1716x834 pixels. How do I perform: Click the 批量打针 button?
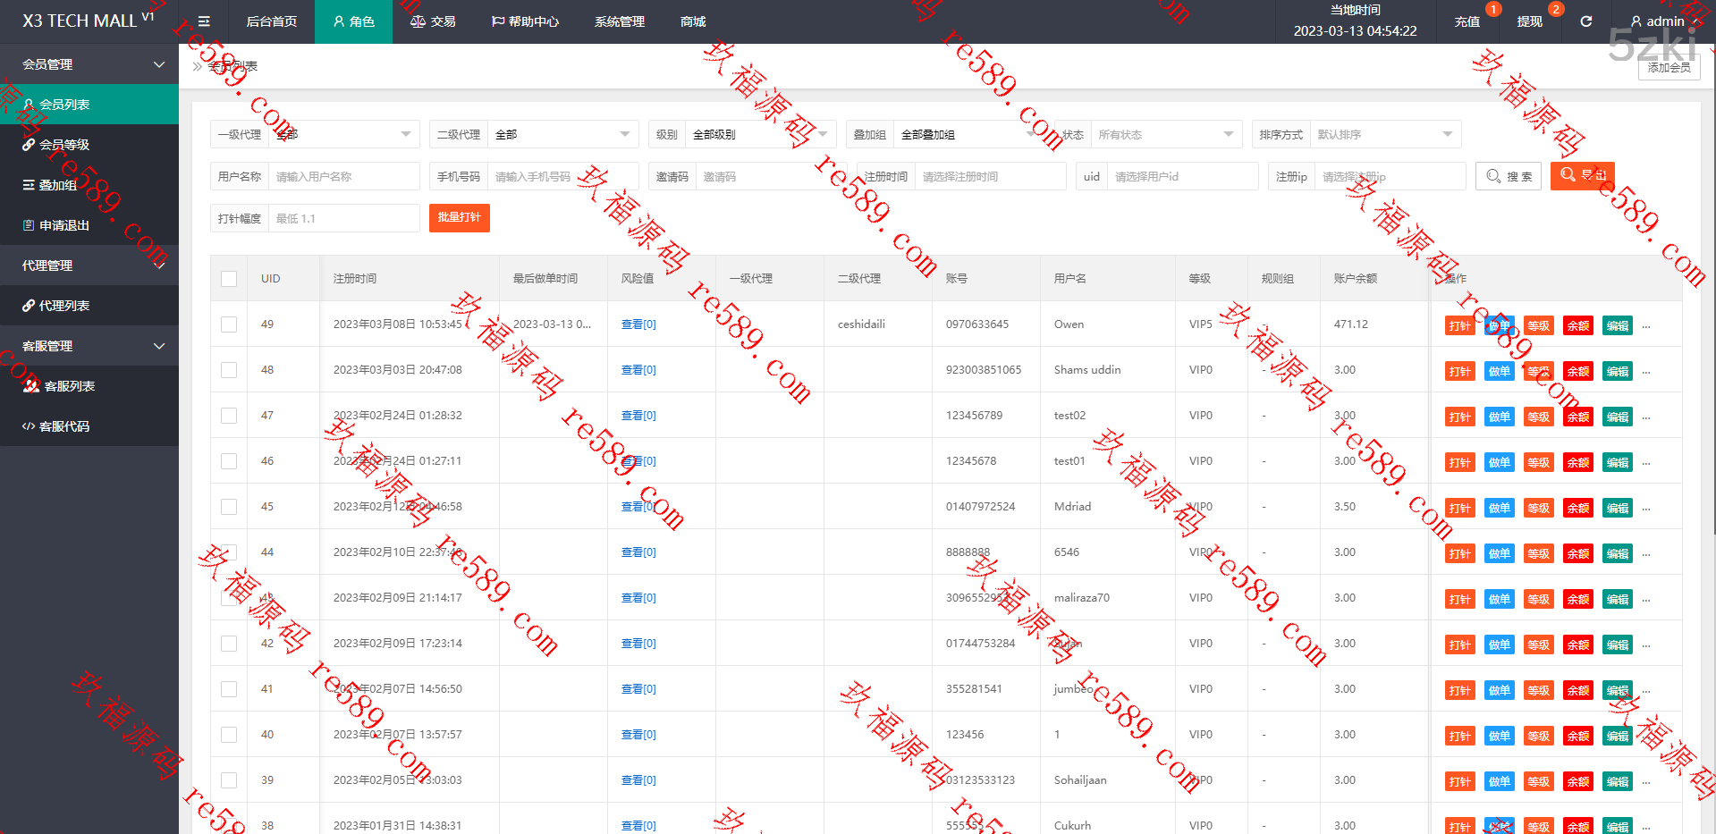(x=459, y=217)
